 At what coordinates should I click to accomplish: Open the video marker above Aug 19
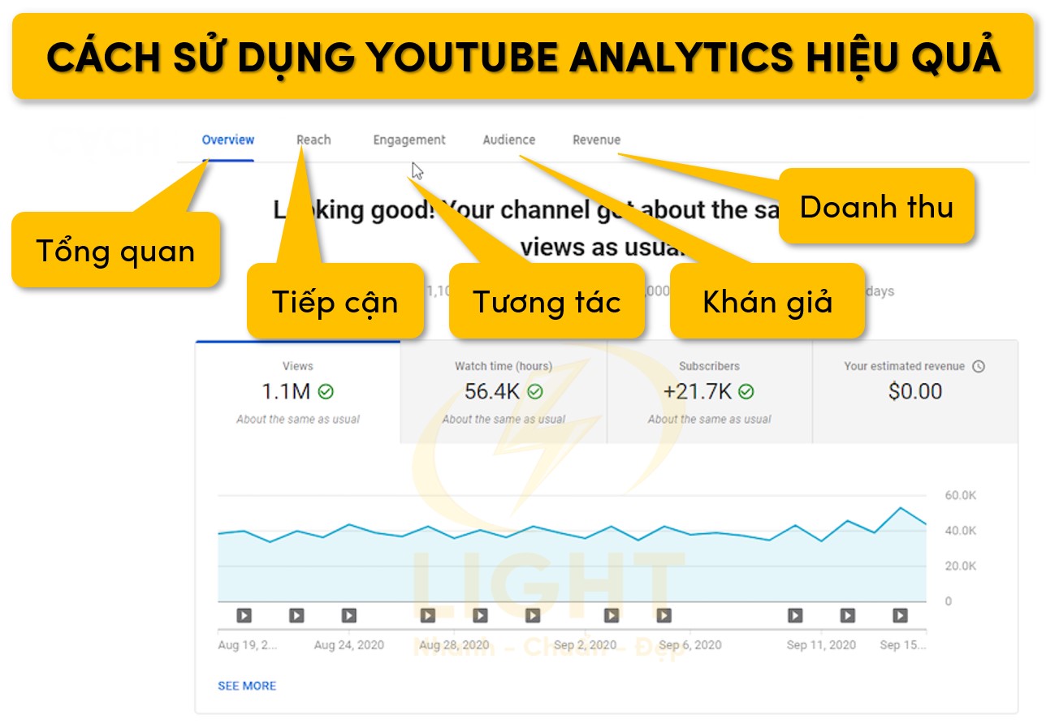tap(244, 616)
